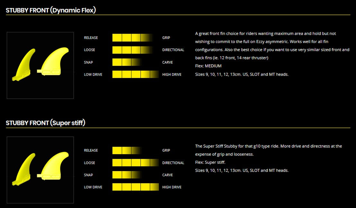Select the narrow left fin in Super stiff image
The height and width of the screenshot is (208, 356).
tap(23, 169)
